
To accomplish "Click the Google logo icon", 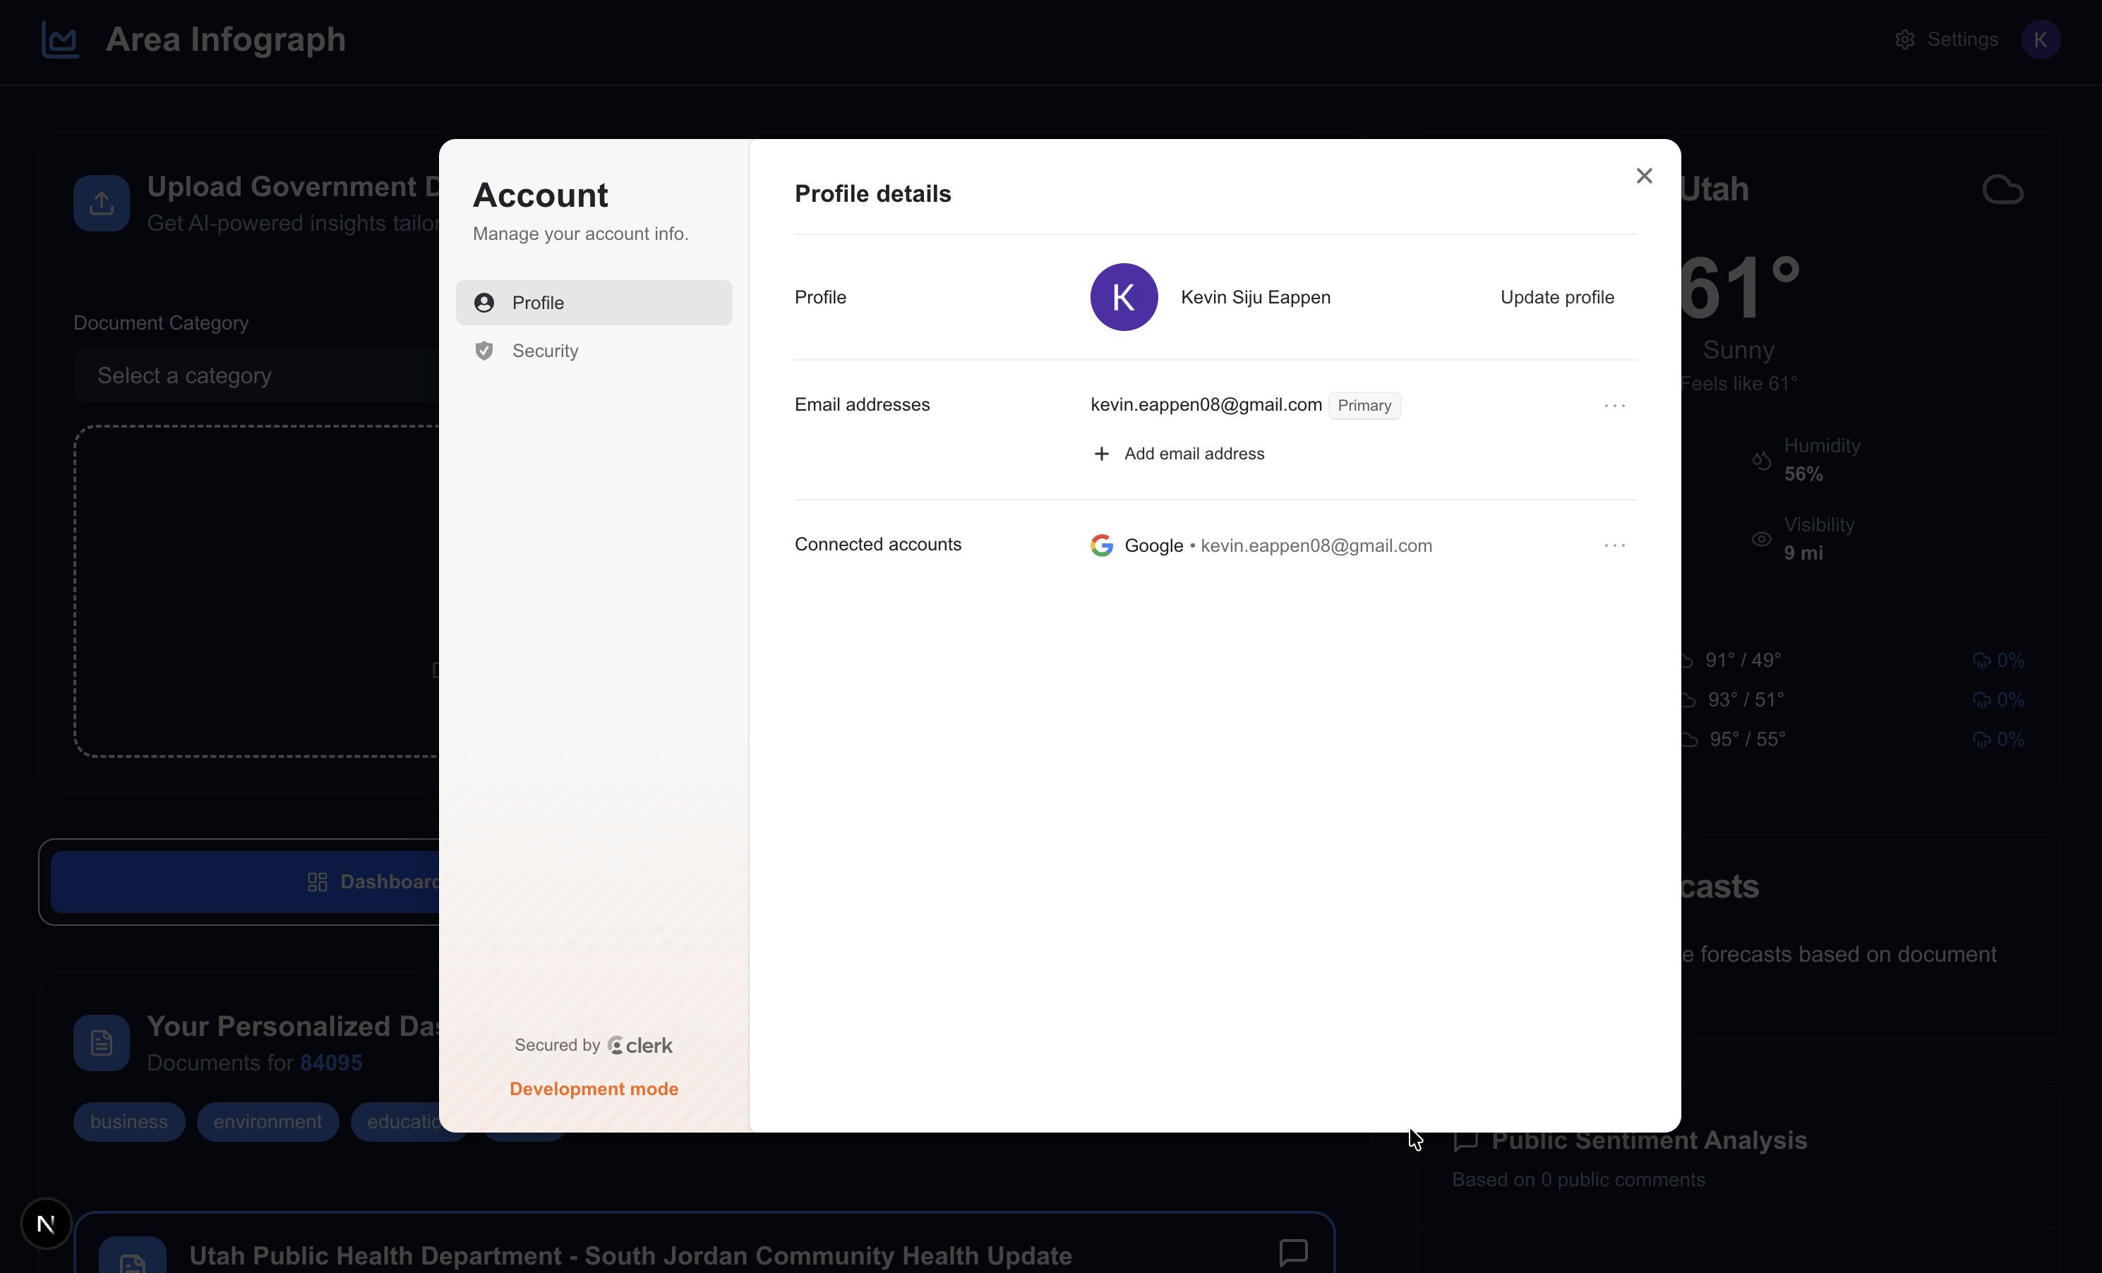I will click(x=1101, y=545).
